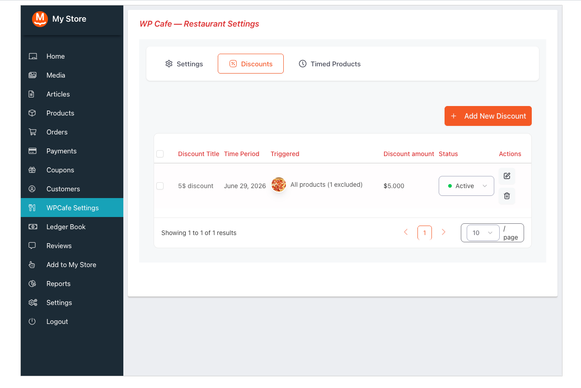
Task: Open Reviews text in sidebar menu
Action: tap(59, 246)
